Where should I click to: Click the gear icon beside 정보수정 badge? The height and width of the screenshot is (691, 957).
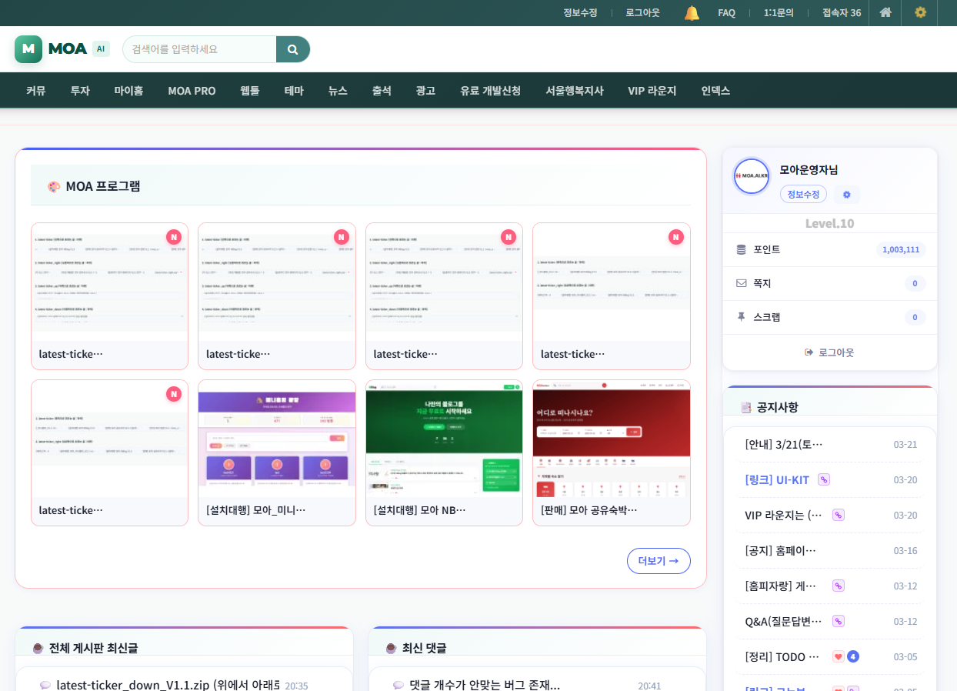(846, 195)
